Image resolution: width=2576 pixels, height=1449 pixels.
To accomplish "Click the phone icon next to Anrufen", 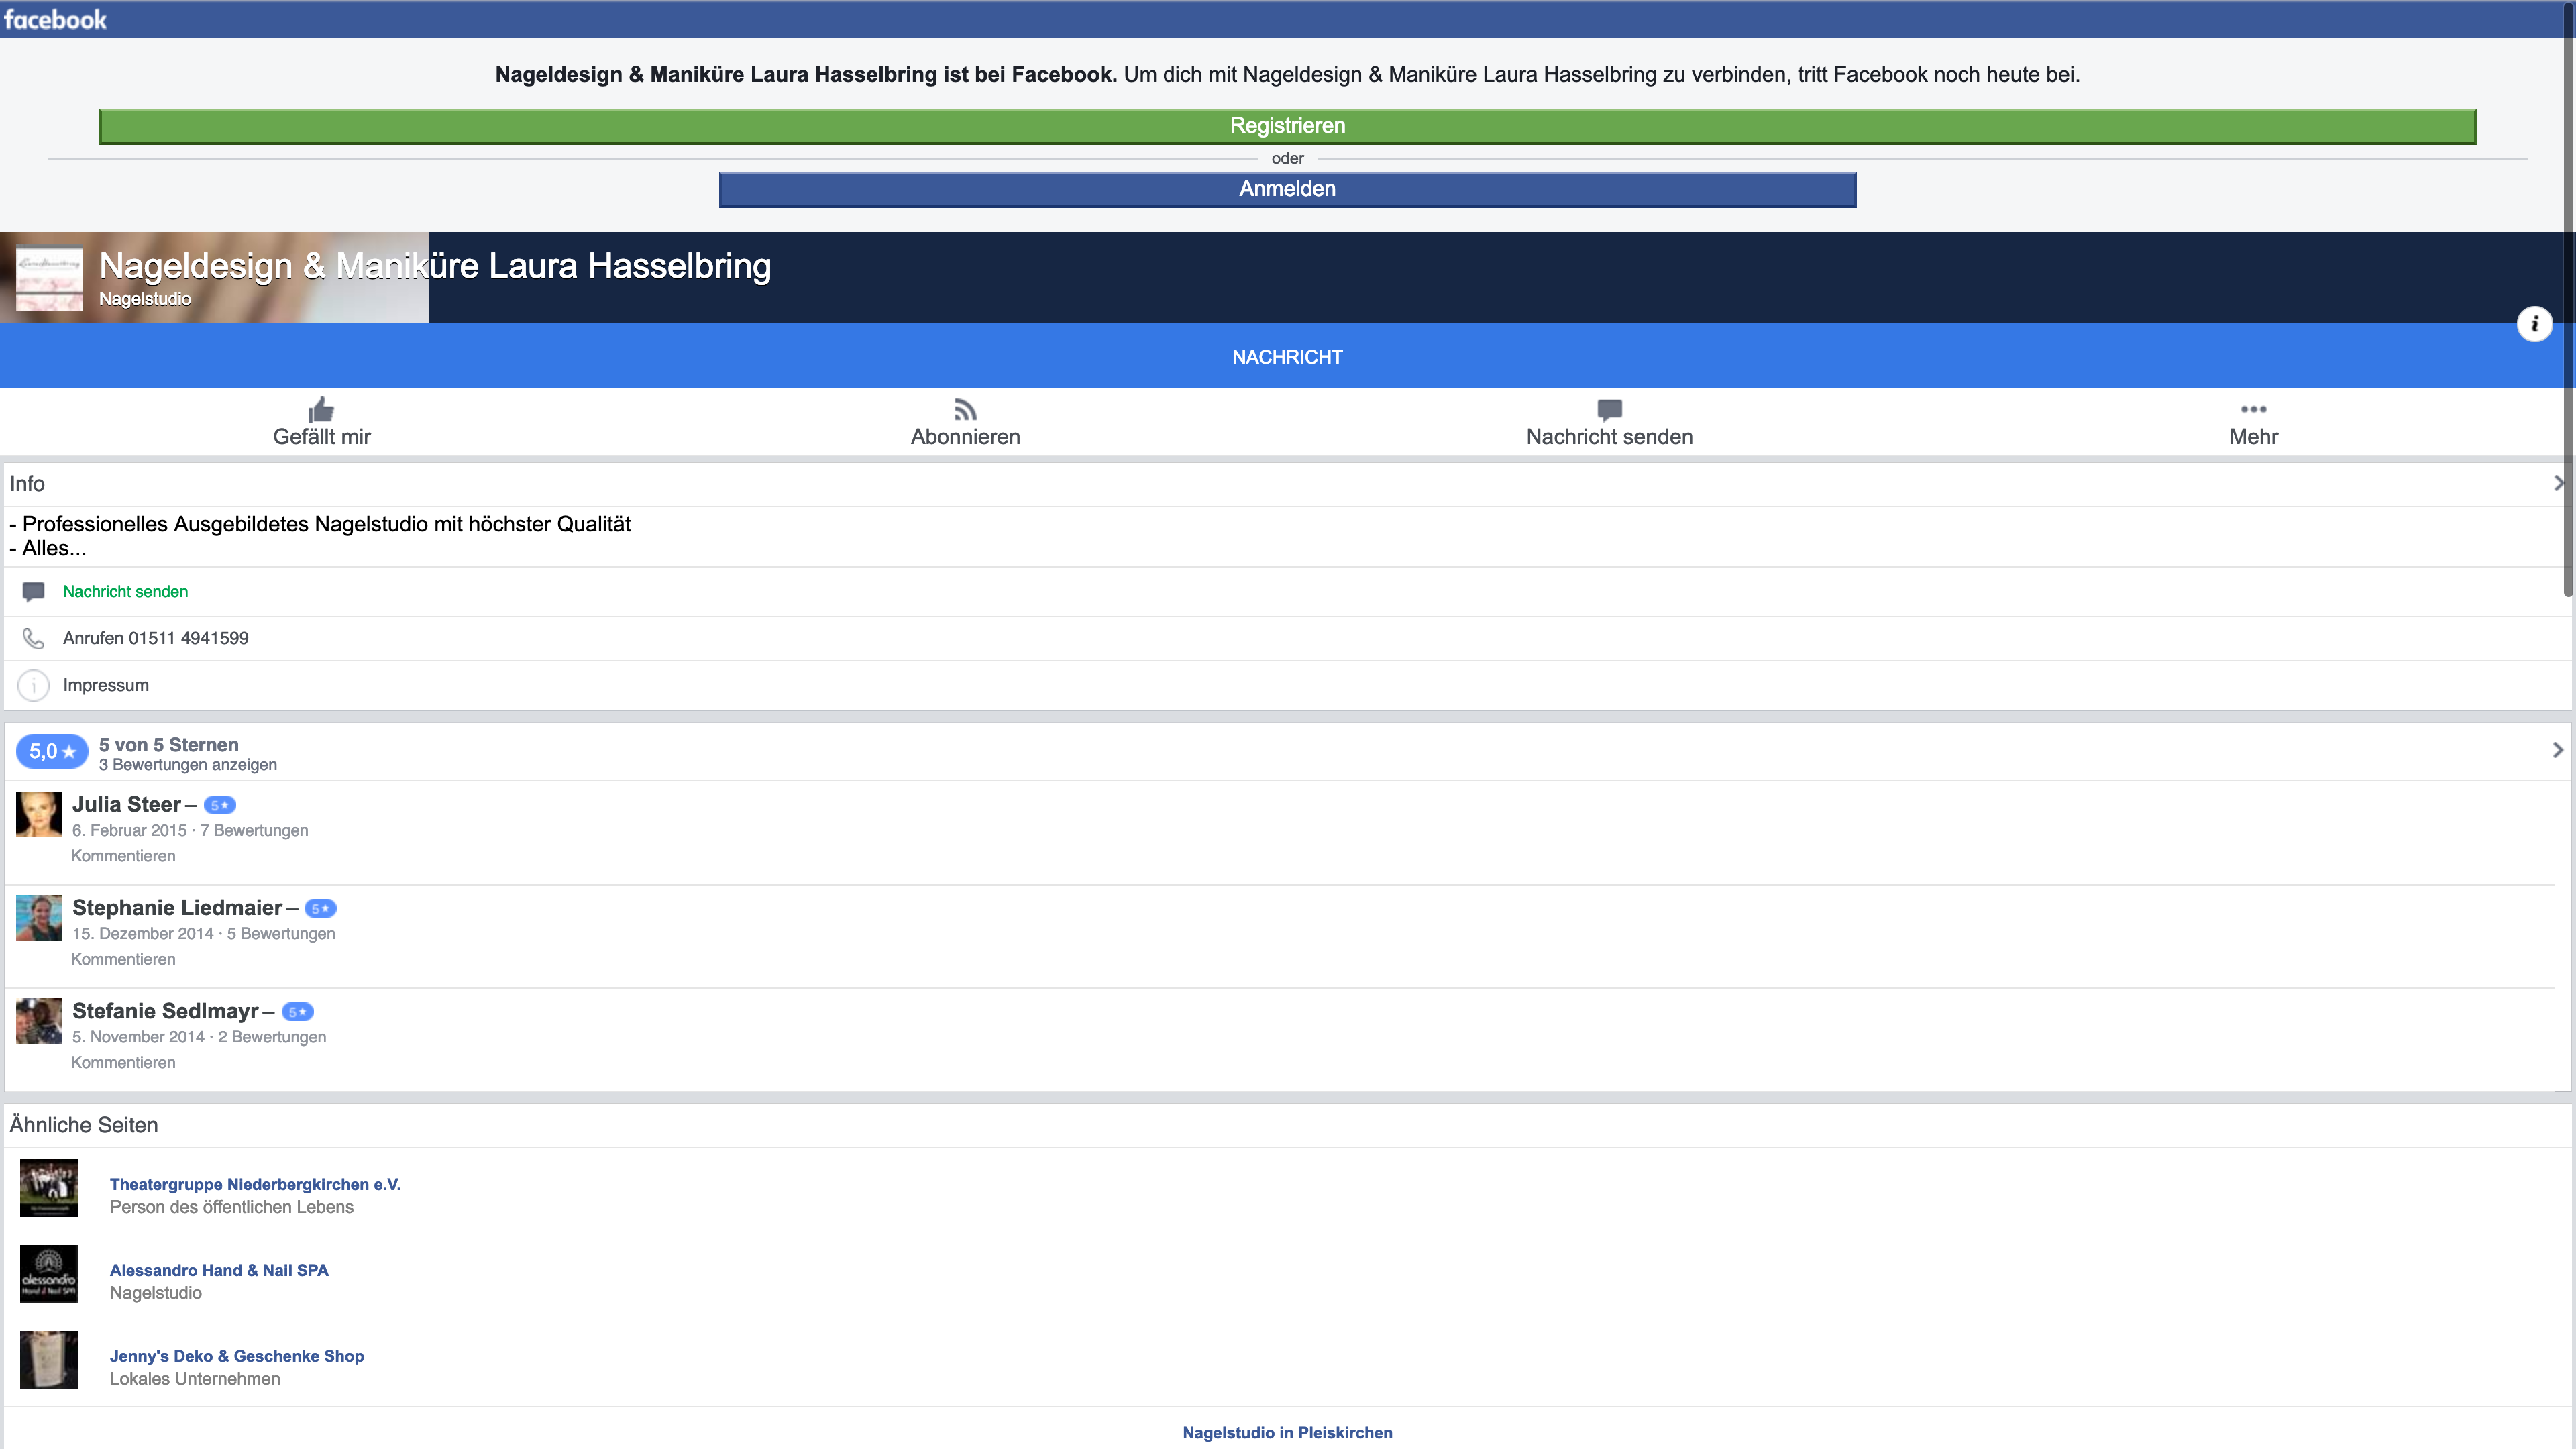I will pyautogui.click(x=33, y=638).
